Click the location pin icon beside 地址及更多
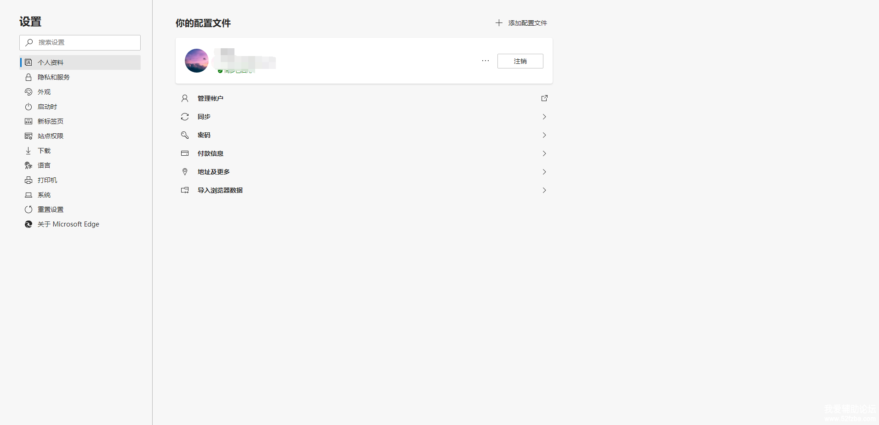 (x=185, y=172)
